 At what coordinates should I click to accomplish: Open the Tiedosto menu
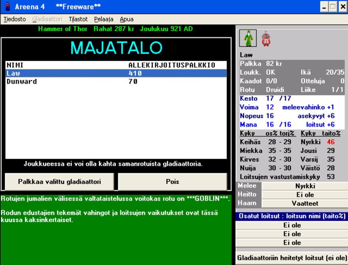(15, 20)
